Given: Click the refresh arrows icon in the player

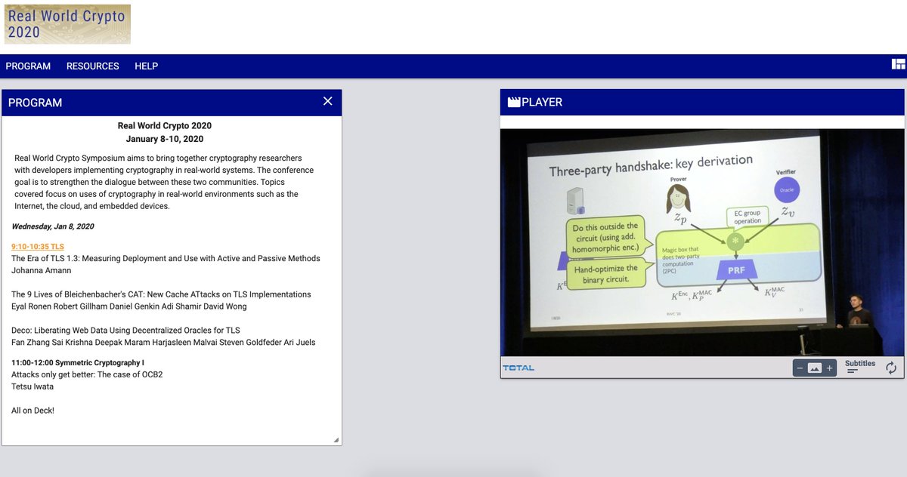Looking at the screenshot, I should click(x=891, y=368).
